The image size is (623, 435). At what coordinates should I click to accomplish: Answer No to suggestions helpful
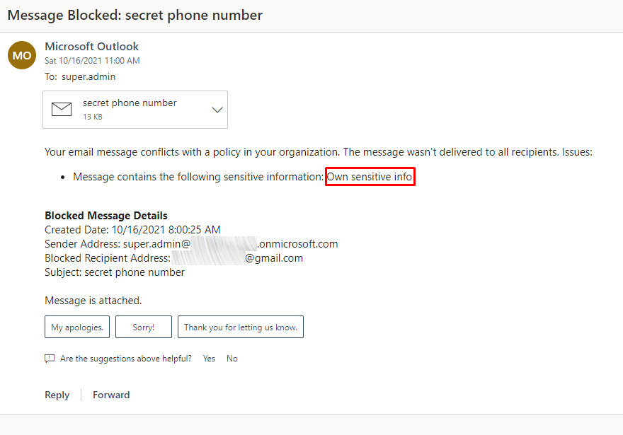coord(232,359)
